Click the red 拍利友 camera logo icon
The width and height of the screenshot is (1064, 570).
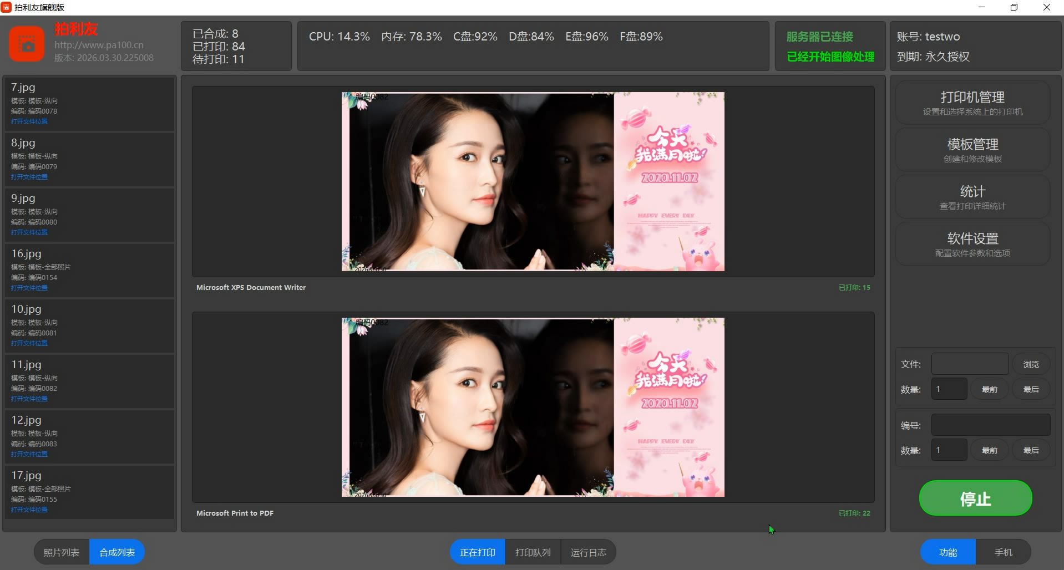point(26,44)
